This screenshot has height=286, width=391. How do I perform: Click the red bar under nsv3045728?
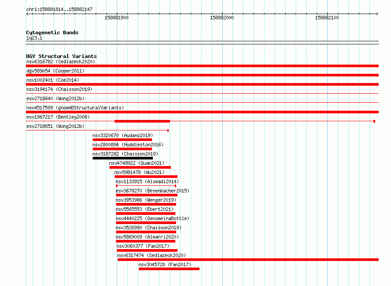click(169, 269)
